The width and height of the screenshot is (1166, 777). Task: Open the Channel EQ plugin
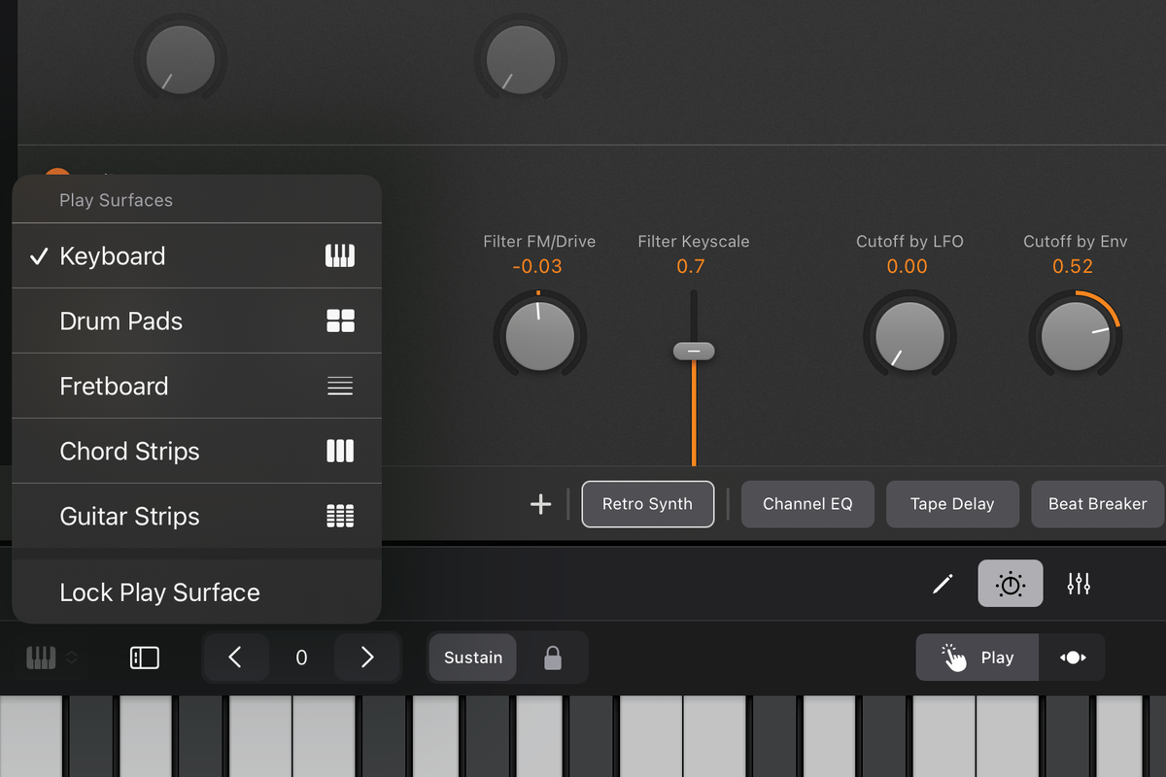tap(807, 503)
